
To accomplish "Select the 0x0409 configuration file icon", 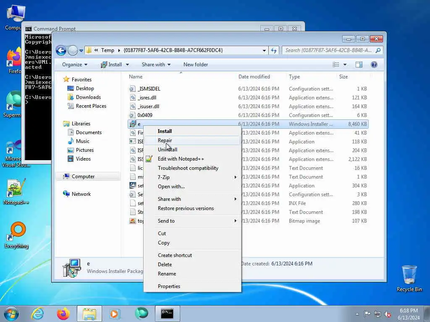I will [132, 115].
